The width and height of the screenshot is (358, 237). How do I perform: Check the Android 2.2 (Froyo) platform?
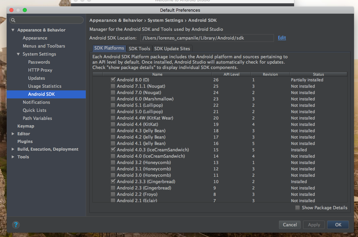pos(113,194)
